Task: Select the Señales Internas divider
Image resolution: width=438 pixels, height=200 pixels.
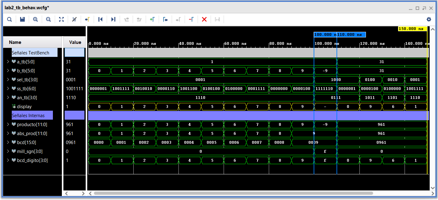Action: click(28, 116)
